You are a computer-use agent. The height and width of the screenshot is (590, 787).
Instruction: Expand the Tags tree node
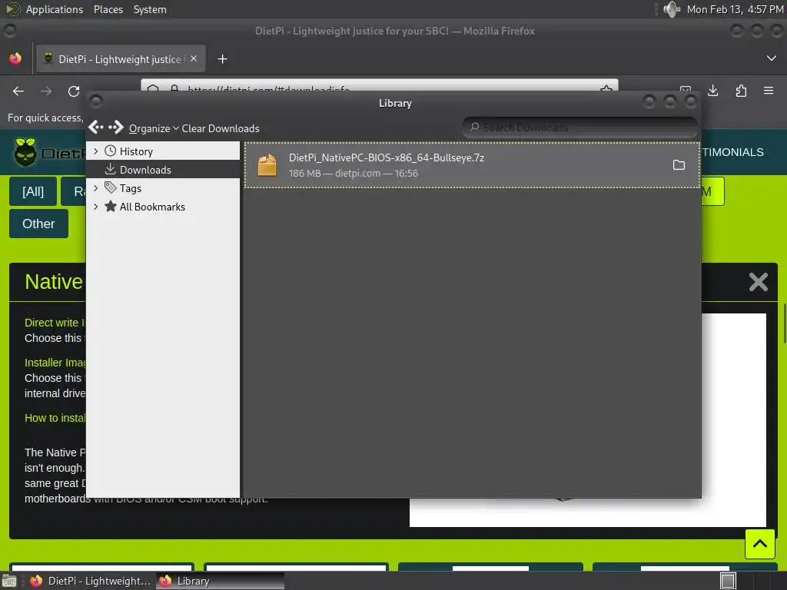pyautogui.click(x=96, y=188)
